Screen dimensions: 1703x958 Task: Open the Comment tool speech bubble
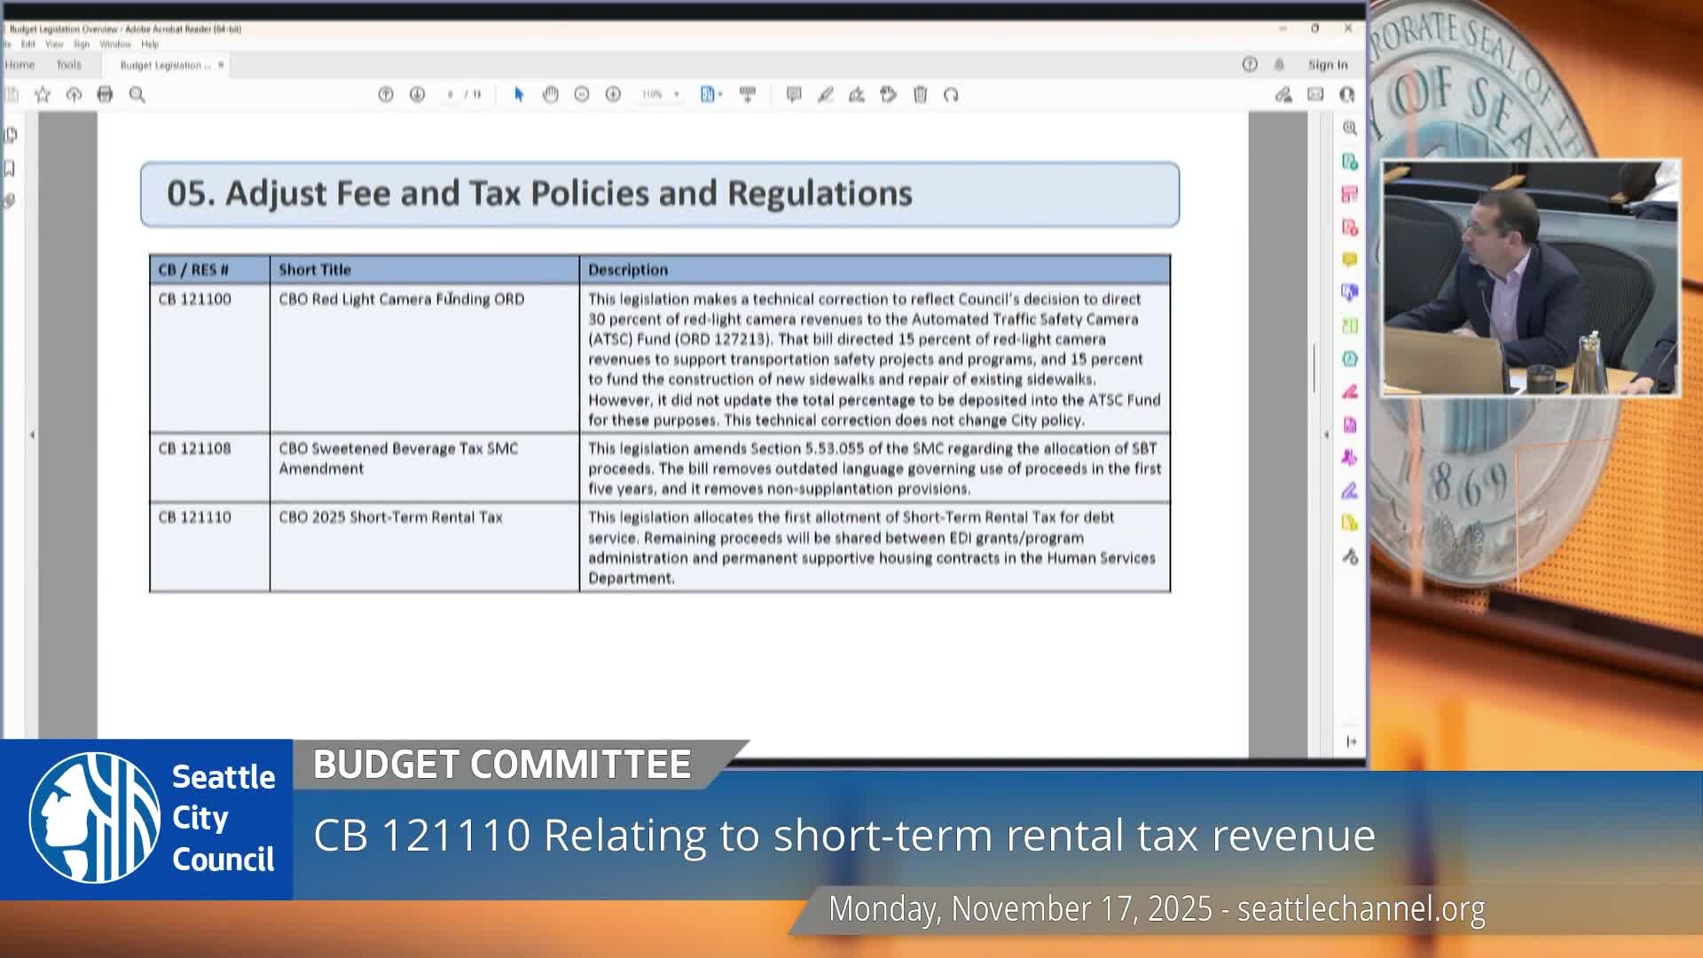[x=794, y=94]
